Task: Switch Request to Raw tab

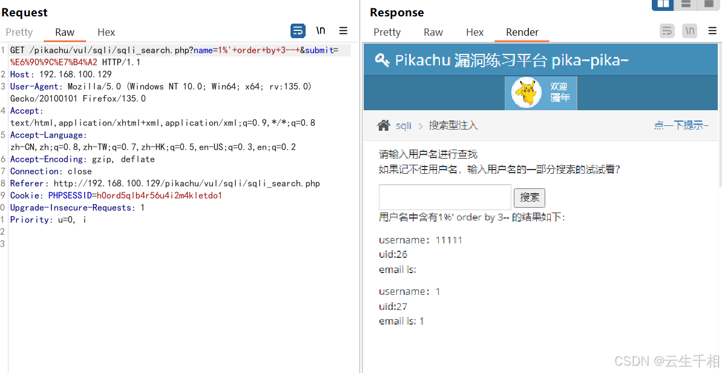Action: click(65, 32)
